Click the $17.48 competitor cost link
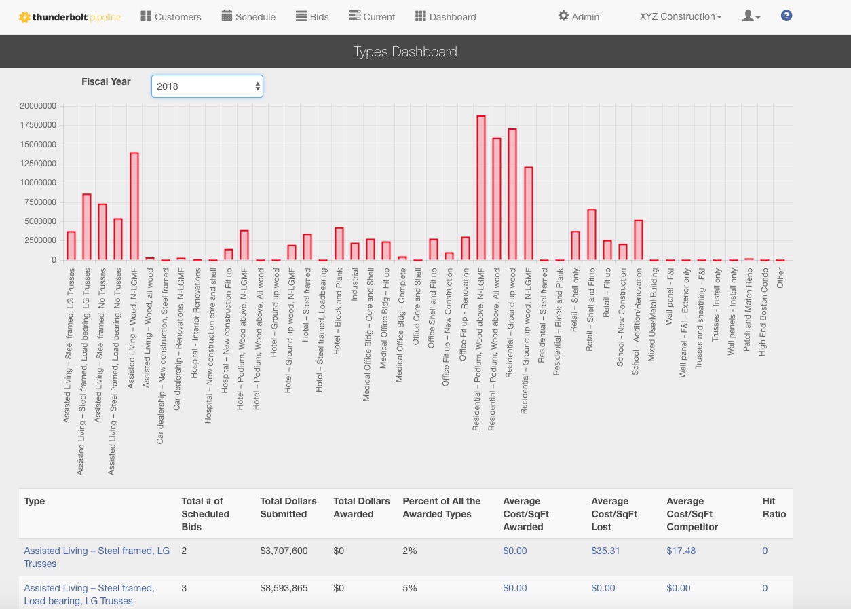This screenshot has height=609, width=851. pos(681,551)
